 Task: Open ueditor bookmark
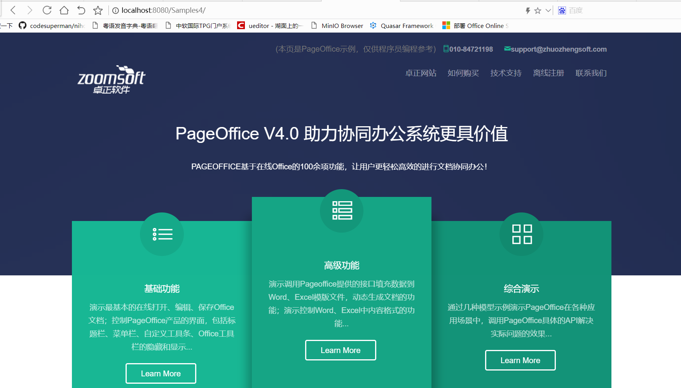coord(270,26)
